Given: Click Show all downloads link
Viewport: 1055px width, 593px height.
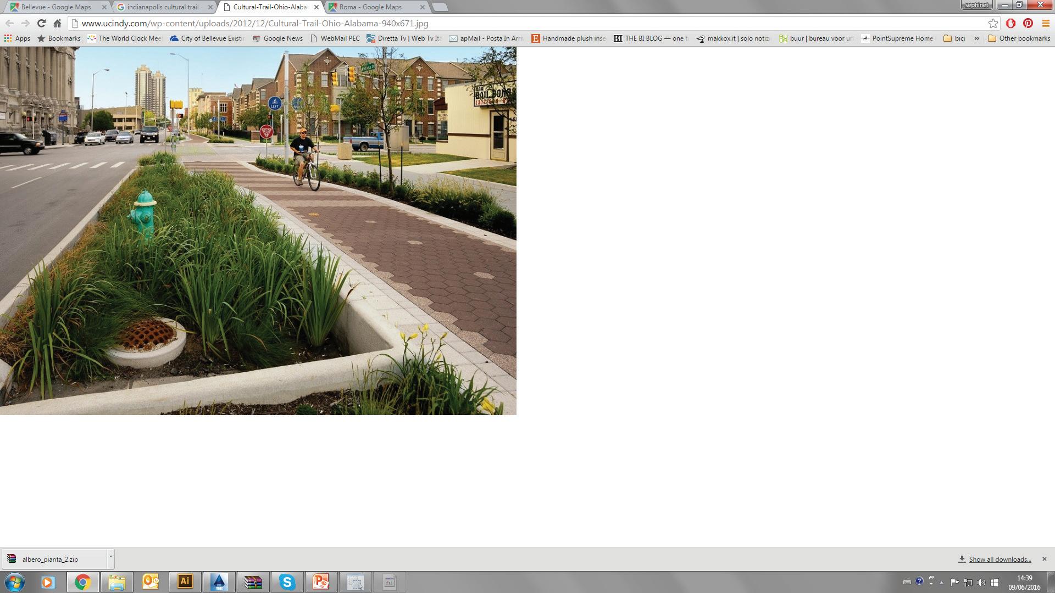Looking at the screenshot, I should point(1000,559).
